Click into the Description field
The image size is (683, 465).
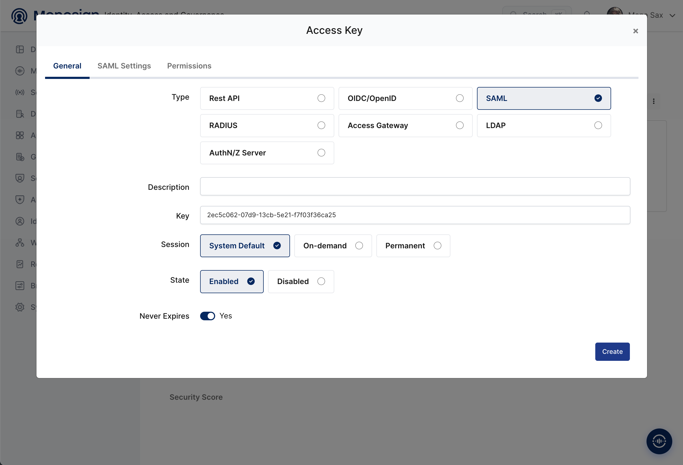[x=415, y=186]
